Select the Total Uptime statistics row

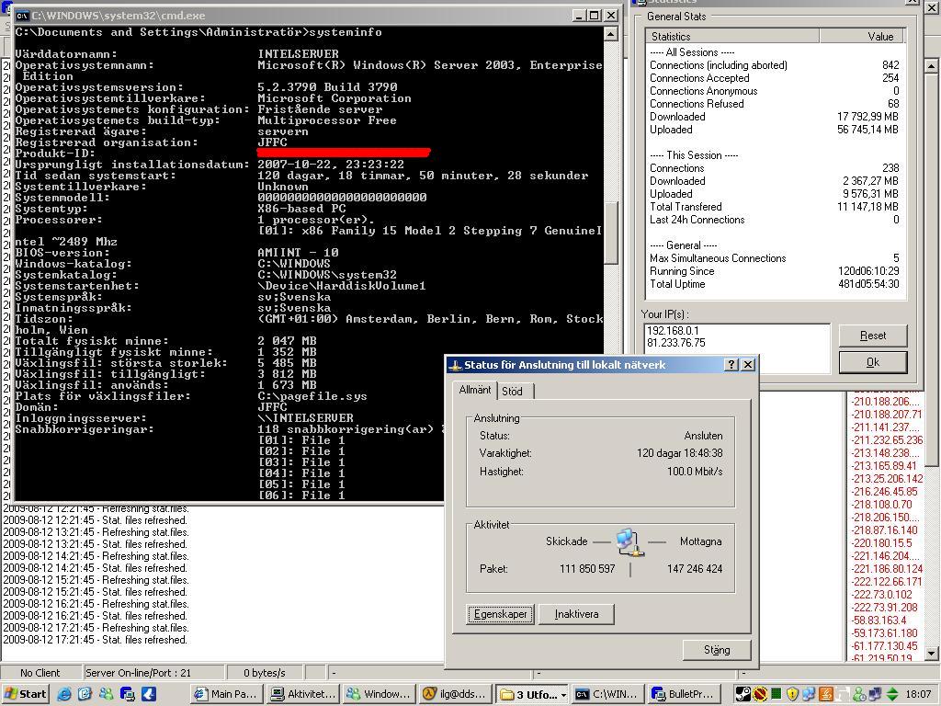(x=774, y=284)
